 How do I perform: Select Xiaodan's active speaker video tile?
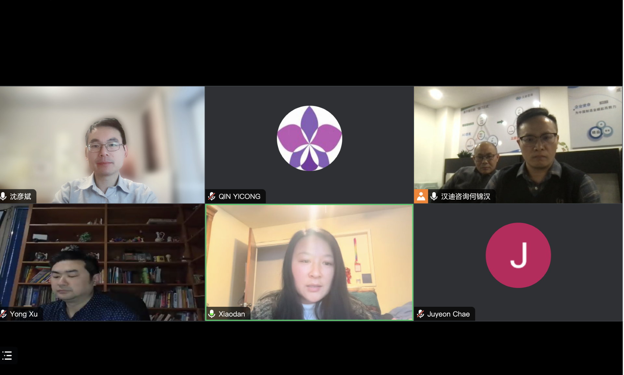[309, 263]
